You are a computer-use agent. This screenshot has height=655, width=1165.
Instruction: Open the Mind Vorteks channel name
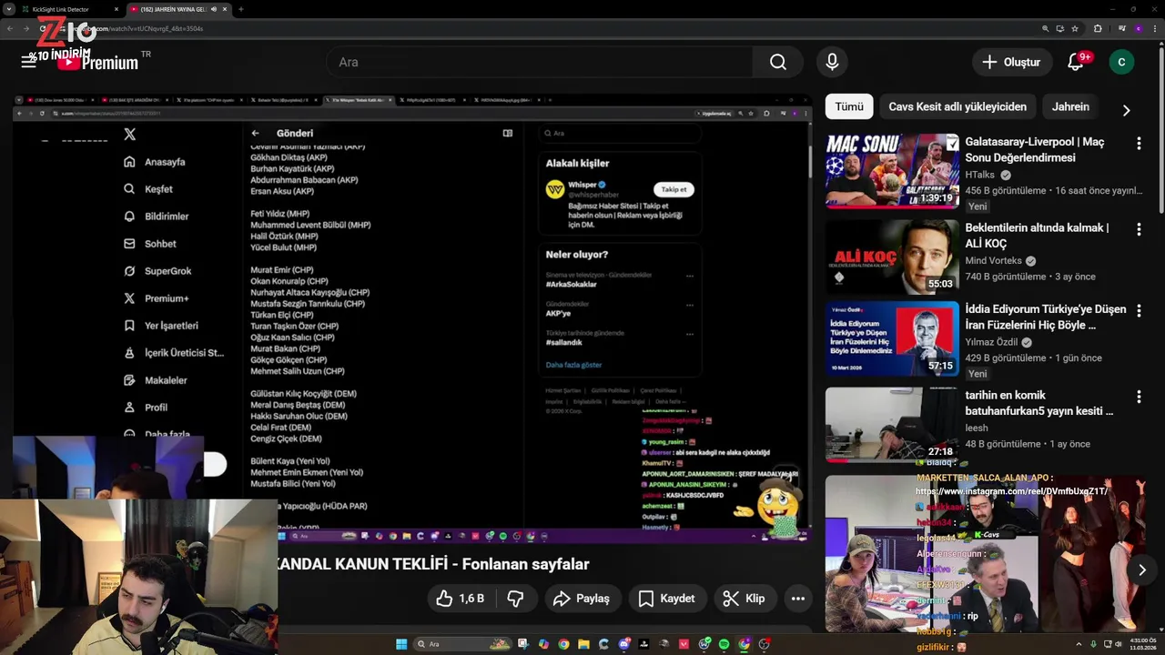[x=994, y=260]
